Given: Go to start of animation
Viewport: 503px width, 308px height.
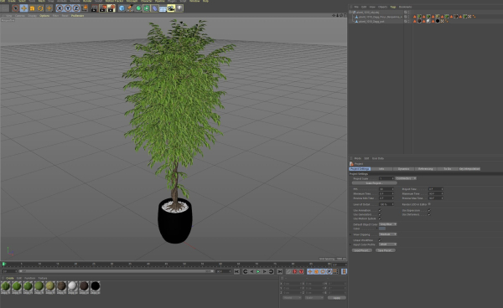Looking at the screenshot, I should click(x=236, y=271).
